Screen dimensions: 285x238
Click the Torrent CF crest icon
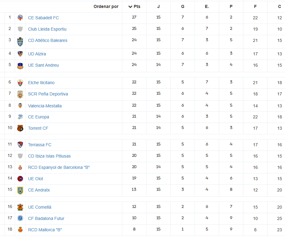pos(20,128)
